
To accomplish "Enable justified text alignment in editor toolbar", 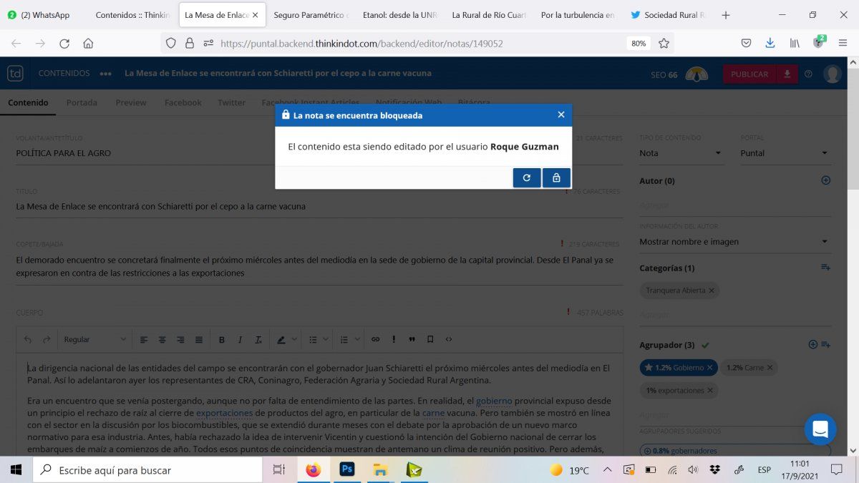I will pos(199,339).
